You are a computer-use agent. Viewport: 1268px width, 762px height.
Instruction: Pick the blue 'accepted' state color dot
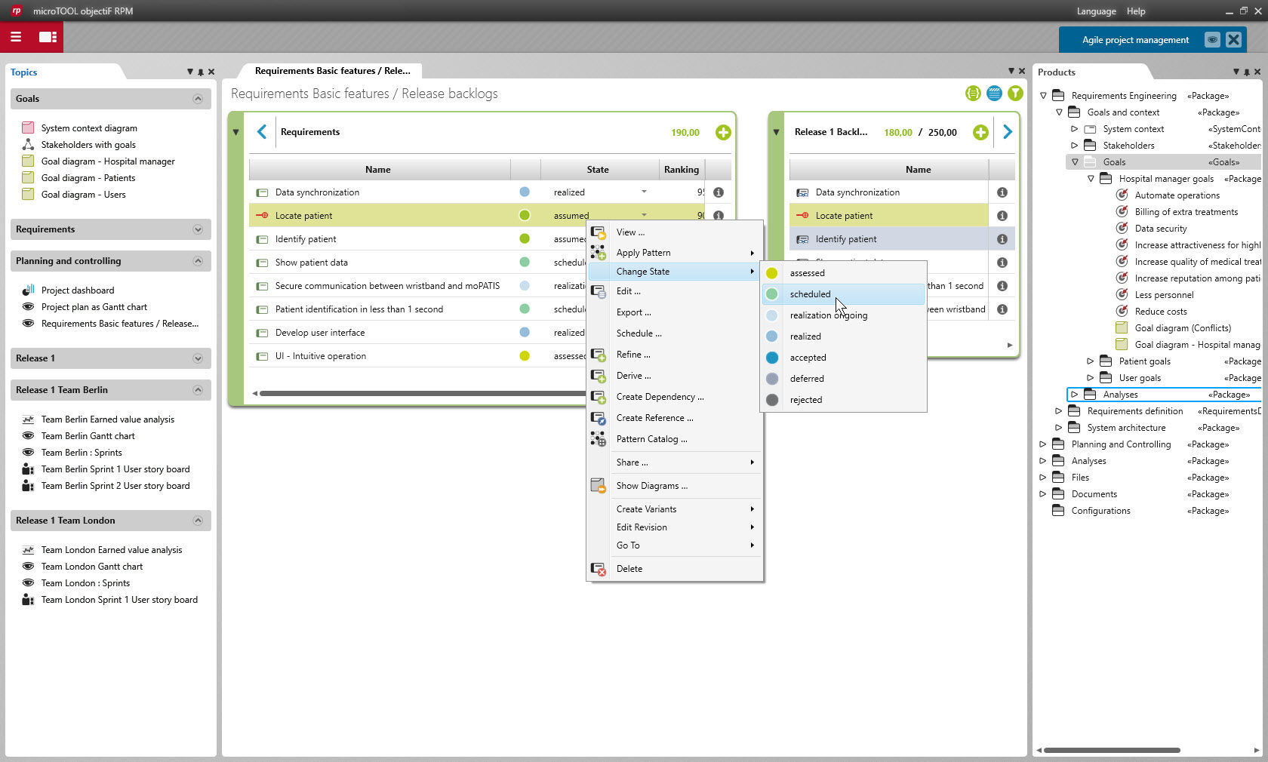(771, 358)
